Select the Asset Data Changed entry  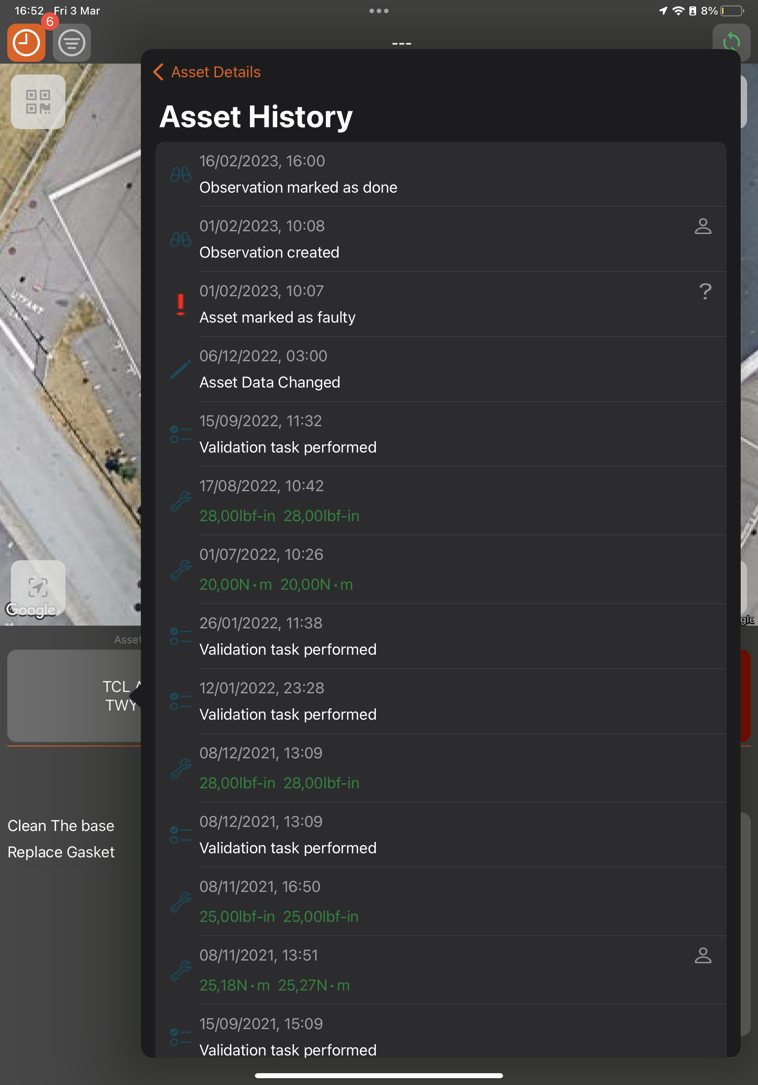pos(439,369)
